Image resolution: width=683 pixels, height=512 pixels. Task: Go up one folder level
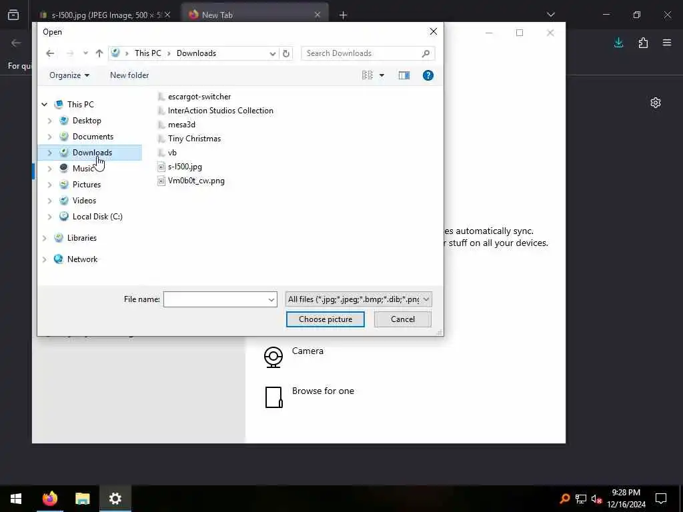click(99, 53)
